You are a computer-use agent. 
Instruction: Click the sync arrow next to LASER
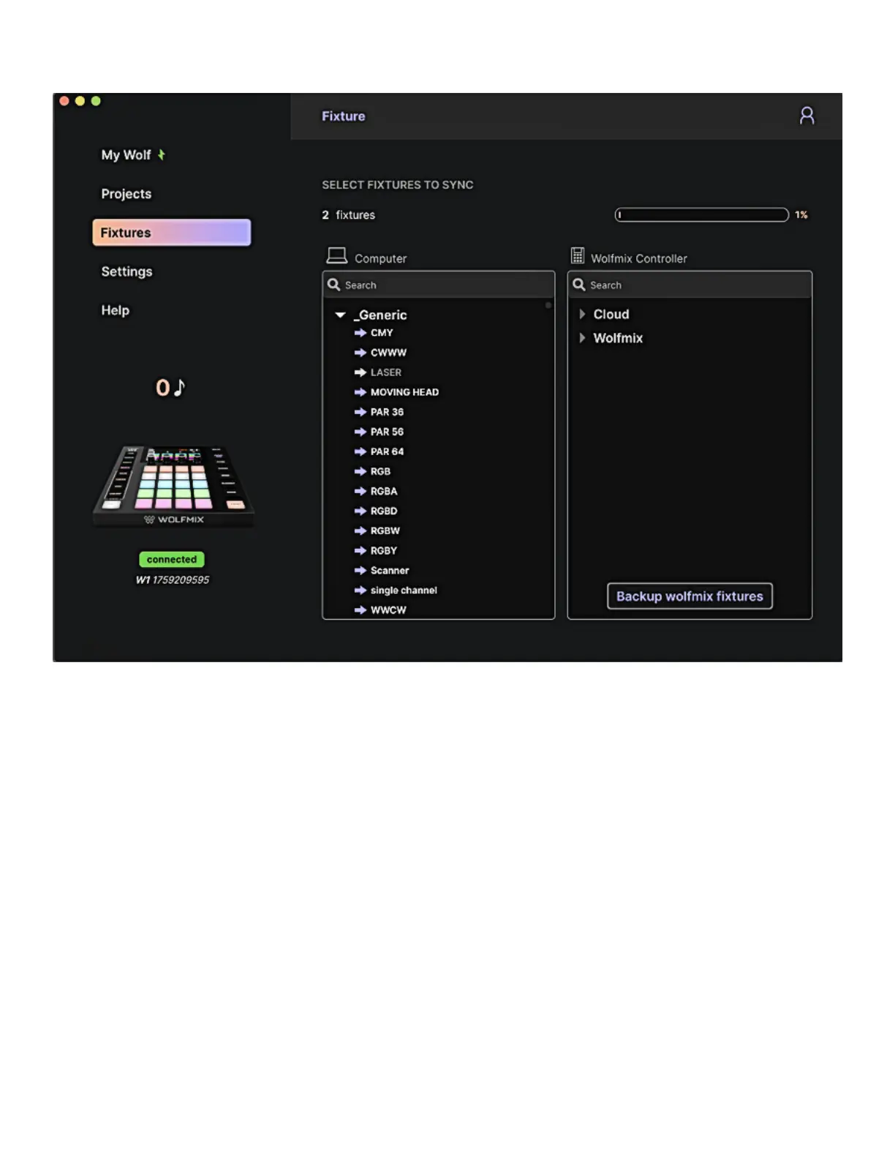pos(360,372)
